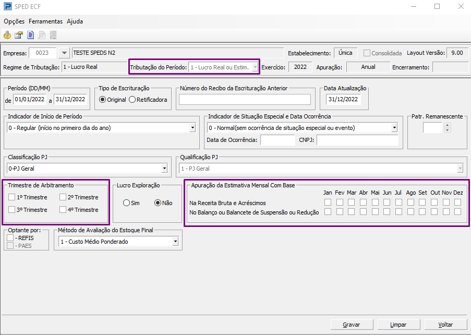Select the Original escrituração radio button
This screenshot has height=335, width=471.
coord(102,100)
